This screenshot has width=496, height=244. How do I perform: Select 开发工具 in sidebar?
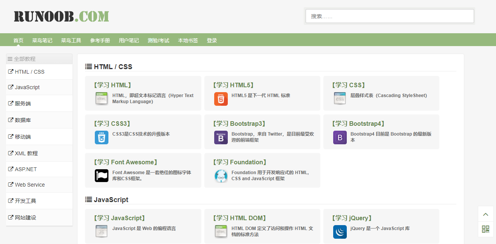[x=39, y=201]
